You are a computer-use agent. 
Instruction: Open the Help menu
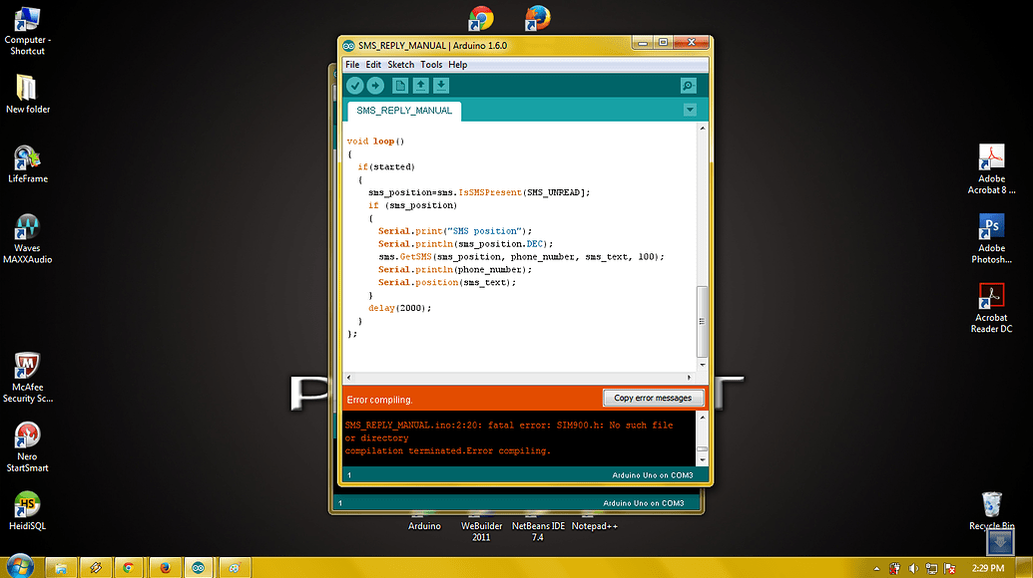[x=458, y=65]
